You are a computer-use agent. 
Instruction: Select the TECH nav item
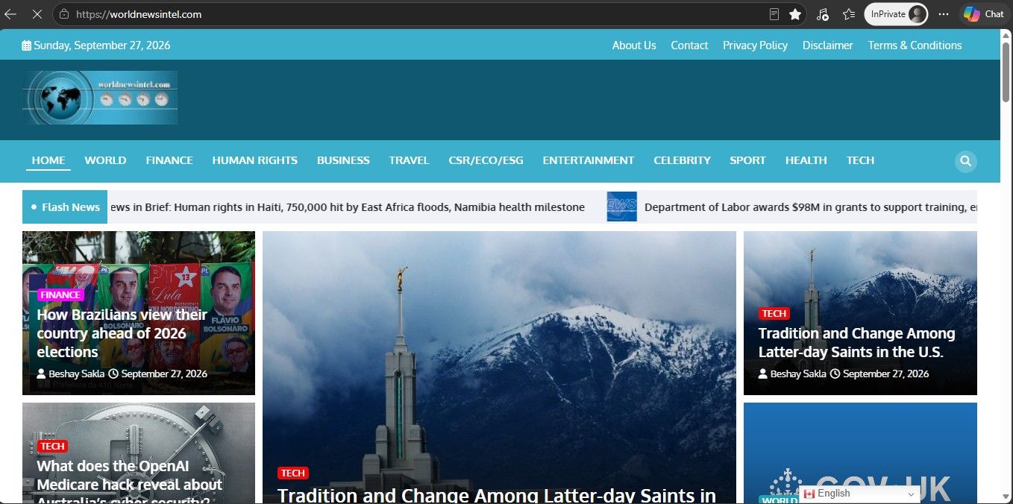[860, 160]
